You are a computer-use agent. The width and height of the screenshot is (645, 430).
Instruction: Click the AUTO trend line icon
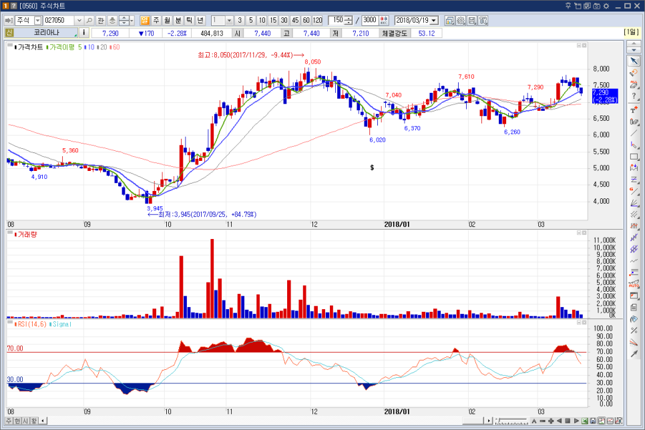coord(634,284)
